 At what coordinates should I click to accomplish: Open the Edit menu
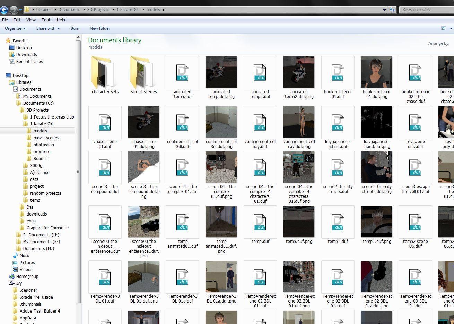[x=17, y=20]
